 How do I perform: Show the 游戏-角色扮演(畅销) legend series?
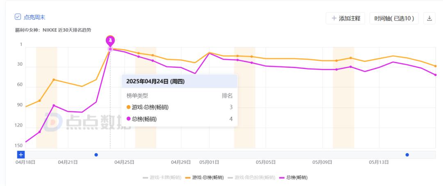point(251,177)
